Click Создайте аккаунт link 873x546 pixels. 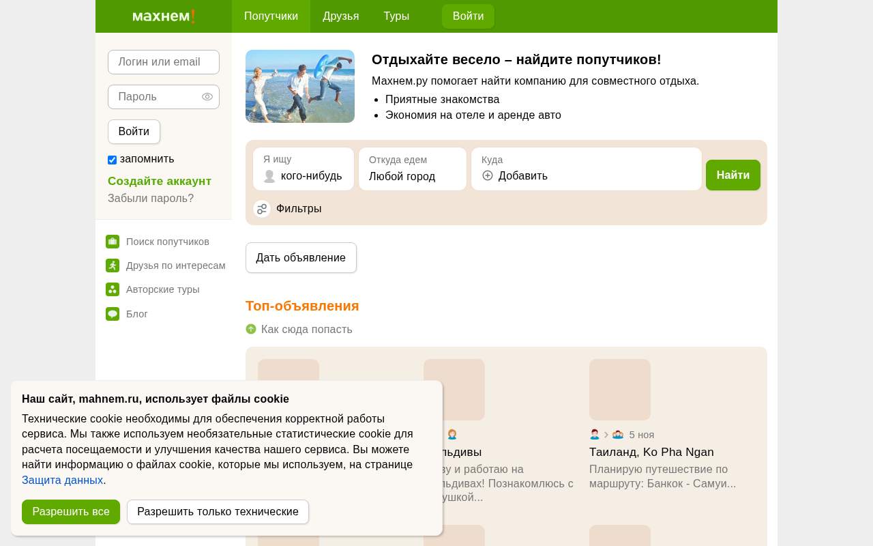(160, 181)
